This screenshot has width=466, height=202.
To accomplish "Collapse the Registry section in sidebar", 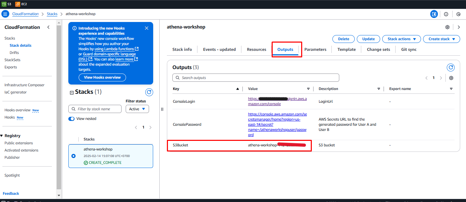I will (2, 136).
